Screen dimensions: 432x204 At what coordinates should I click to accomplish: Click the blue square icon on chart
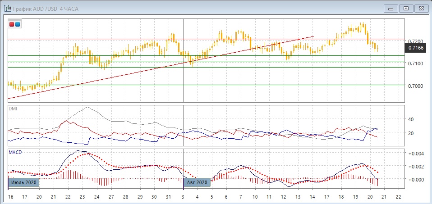(18, 24)
